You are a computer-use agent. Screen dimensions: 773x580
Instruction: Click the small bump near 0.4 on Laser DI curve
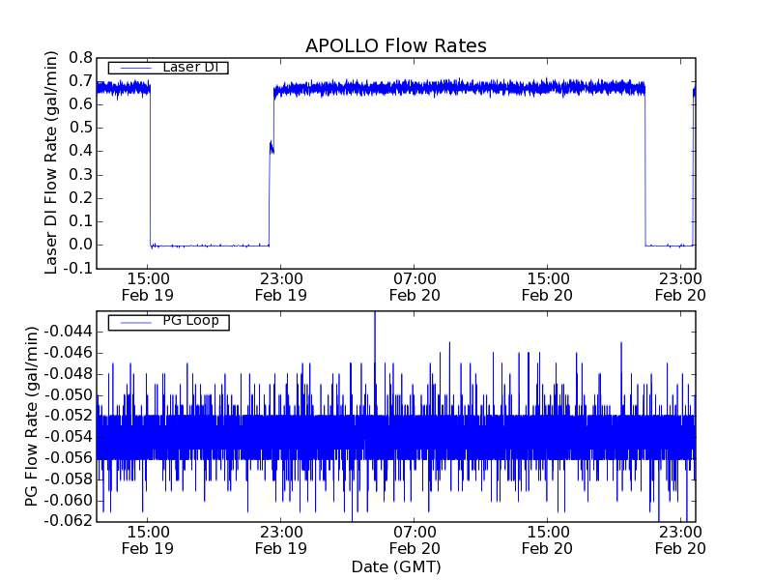(x=272, y=148)
